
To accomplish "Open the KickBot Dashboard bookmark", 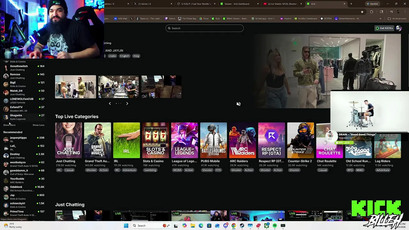I will point(305,19).
